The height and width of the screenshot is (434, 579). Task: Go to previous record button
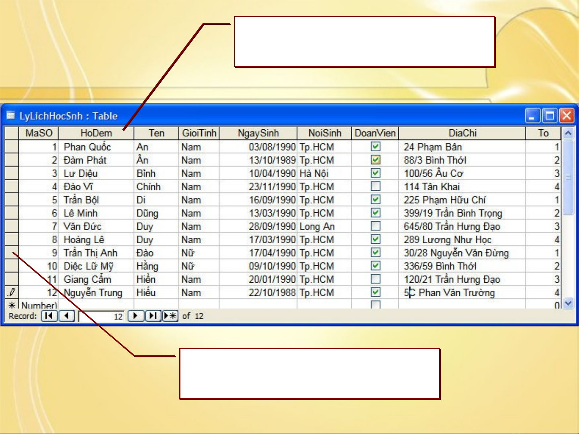pyautogui.click(x=67, y=316)
